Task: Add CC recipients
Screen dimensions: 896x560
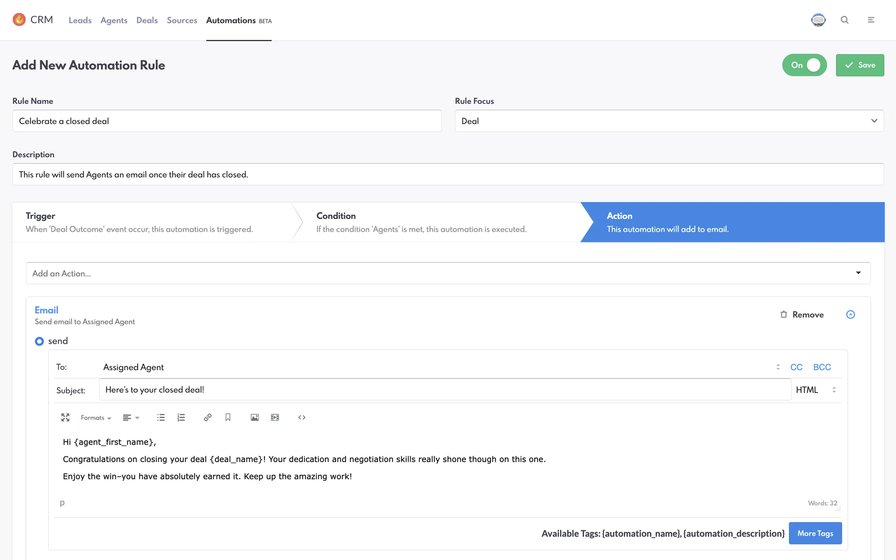Action: click(796, 367)
